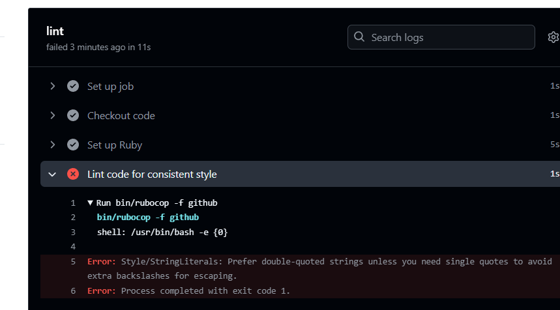Select the Set up Ruby step label

114,145
